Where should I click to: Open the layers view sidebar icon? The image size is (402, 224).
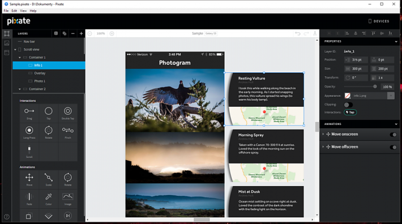[x=7, y=33]
